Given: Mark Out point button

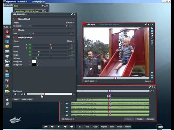Looking at the screenshot, I should coord(88,127).
